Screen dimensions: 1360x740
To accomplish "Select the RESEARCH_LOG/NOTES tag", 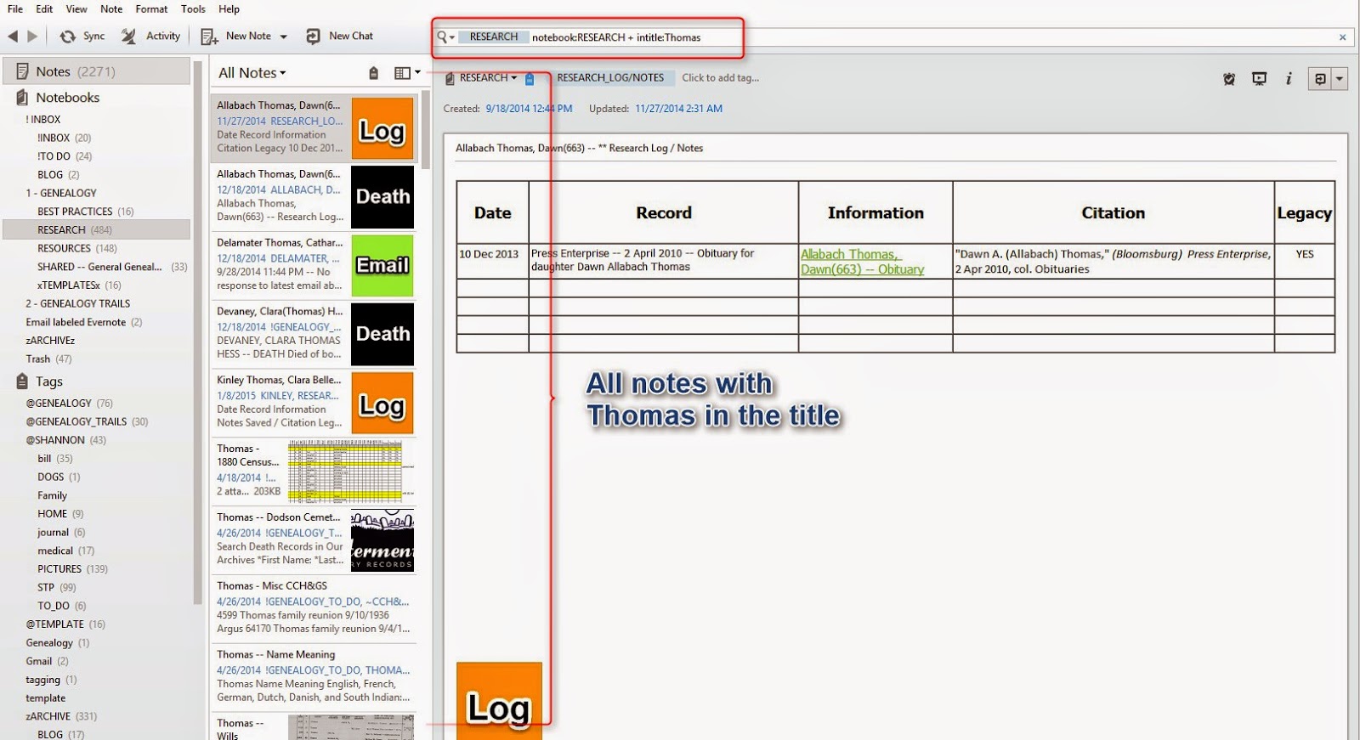I will [x=610, y=77].
